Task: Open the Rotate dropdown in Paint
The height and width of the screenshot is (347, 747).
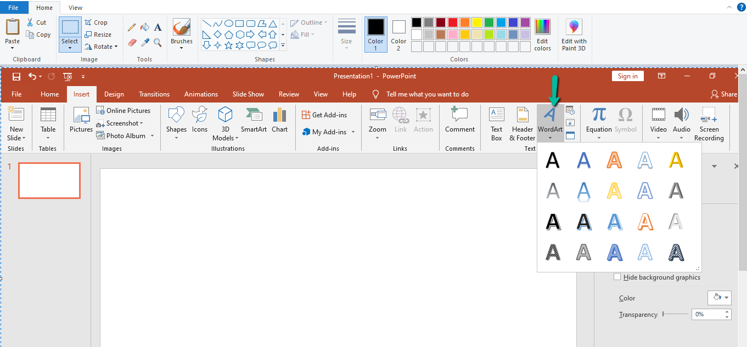Action: [102, 46]
